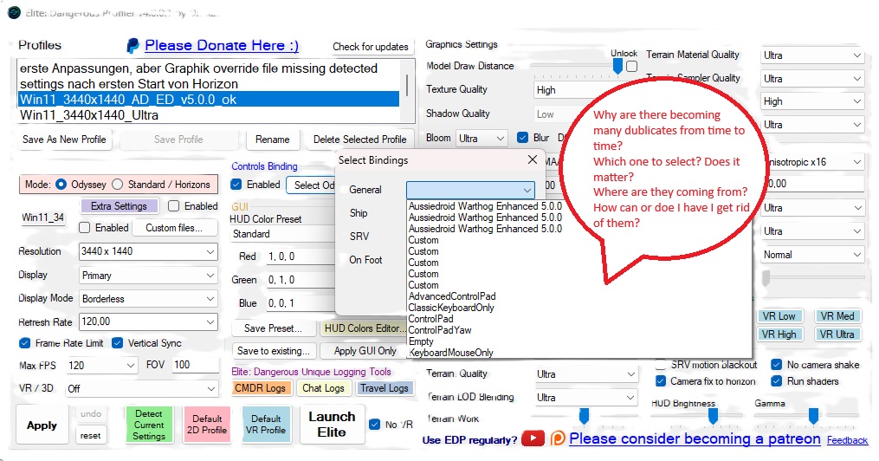Uncheck the No VR checkbox
Screen dimensions: 879x461
click(374, 425)
